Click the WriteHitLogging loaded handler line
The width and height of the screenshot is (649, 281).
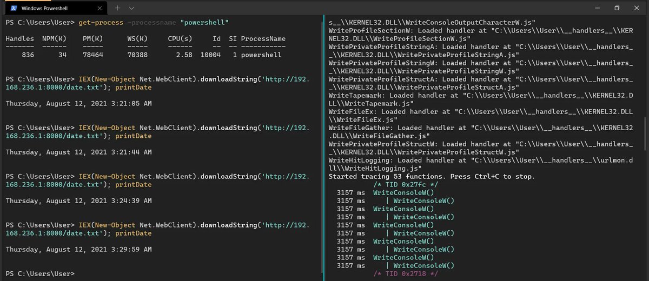[x=480, y=164]
